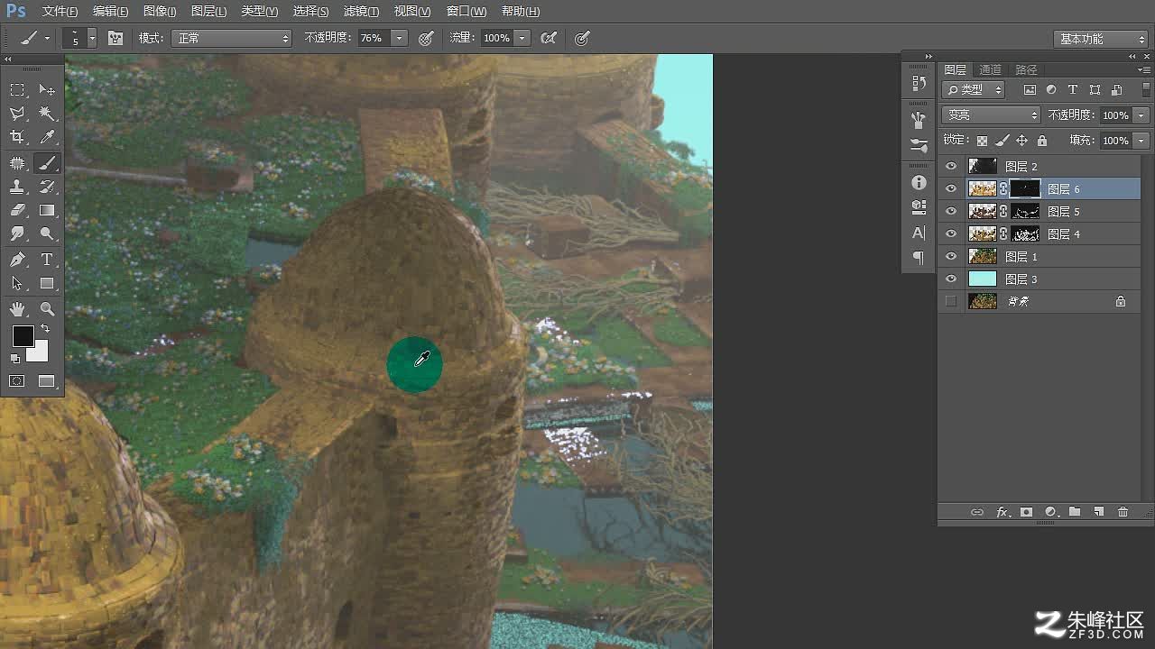Open the layer blend mode 变亮 dropdown
This screenshot has width=1155, height=649.
992,115
